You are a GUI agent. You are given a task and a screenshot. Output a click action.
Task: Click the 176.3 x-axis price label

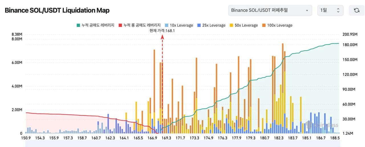click(222, 138)
